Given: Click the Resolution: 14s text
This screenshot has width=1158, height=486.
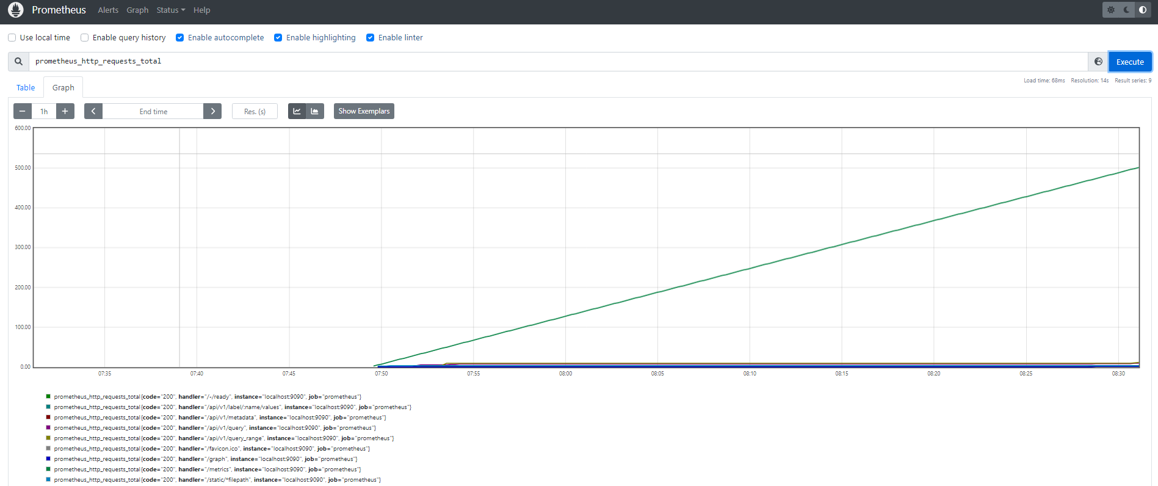Looking at the screenshot, I should pyautogui.click(x=1090, y=81).
